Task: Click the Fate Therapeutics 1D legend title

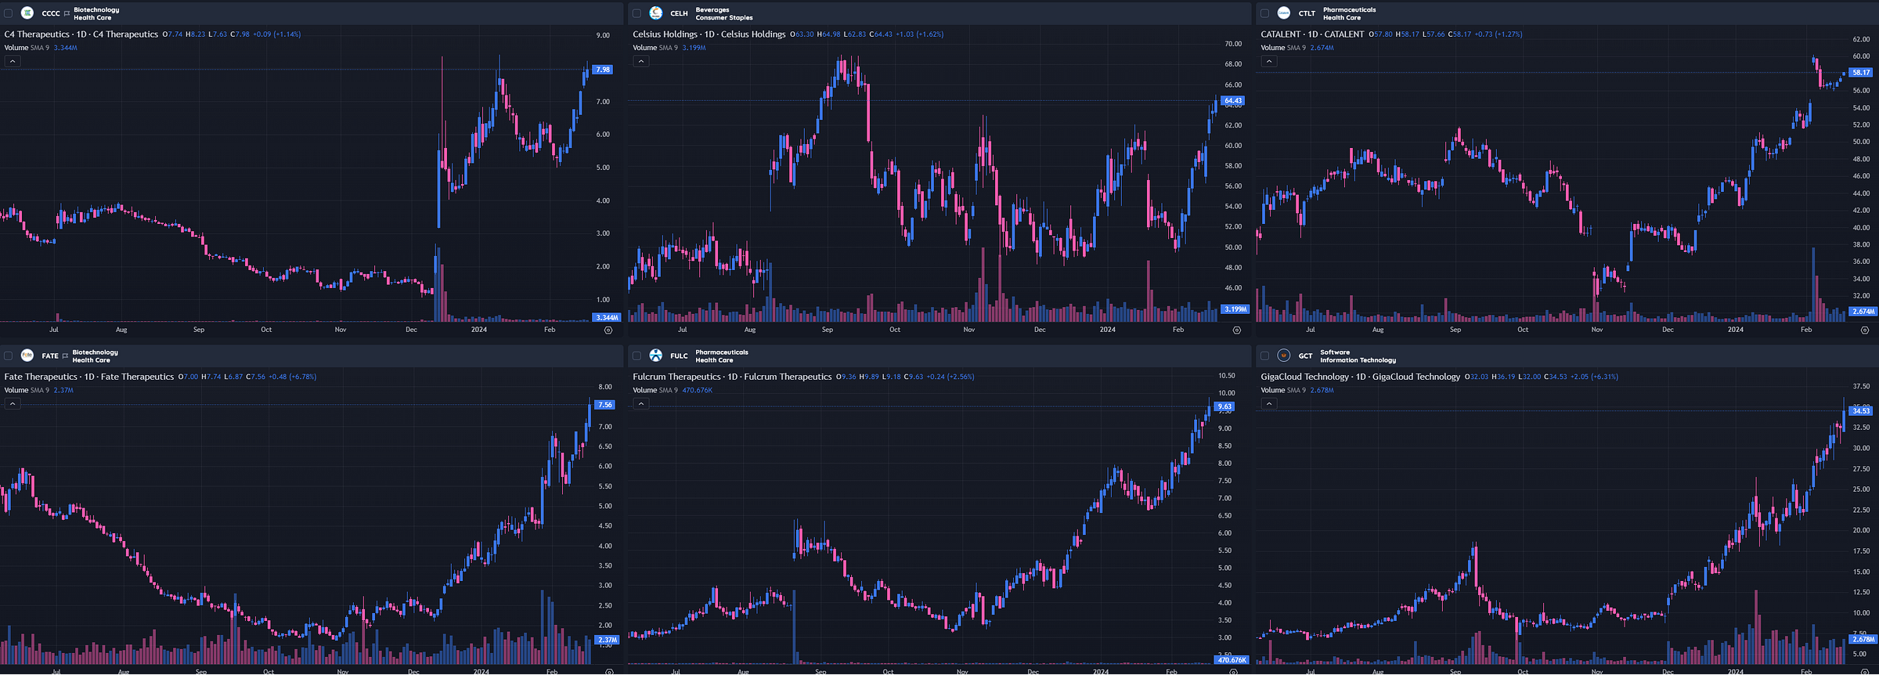Action: pyautogui.click(x=89, y=377)
